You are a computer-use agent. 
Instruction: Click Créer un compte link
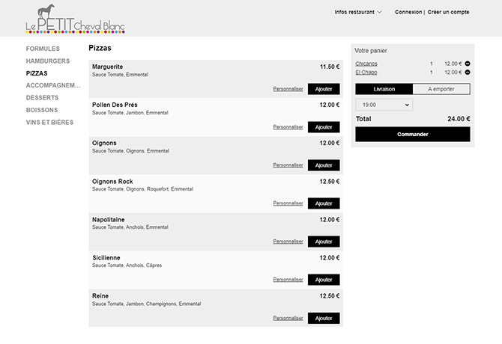(x=448, y=12)
